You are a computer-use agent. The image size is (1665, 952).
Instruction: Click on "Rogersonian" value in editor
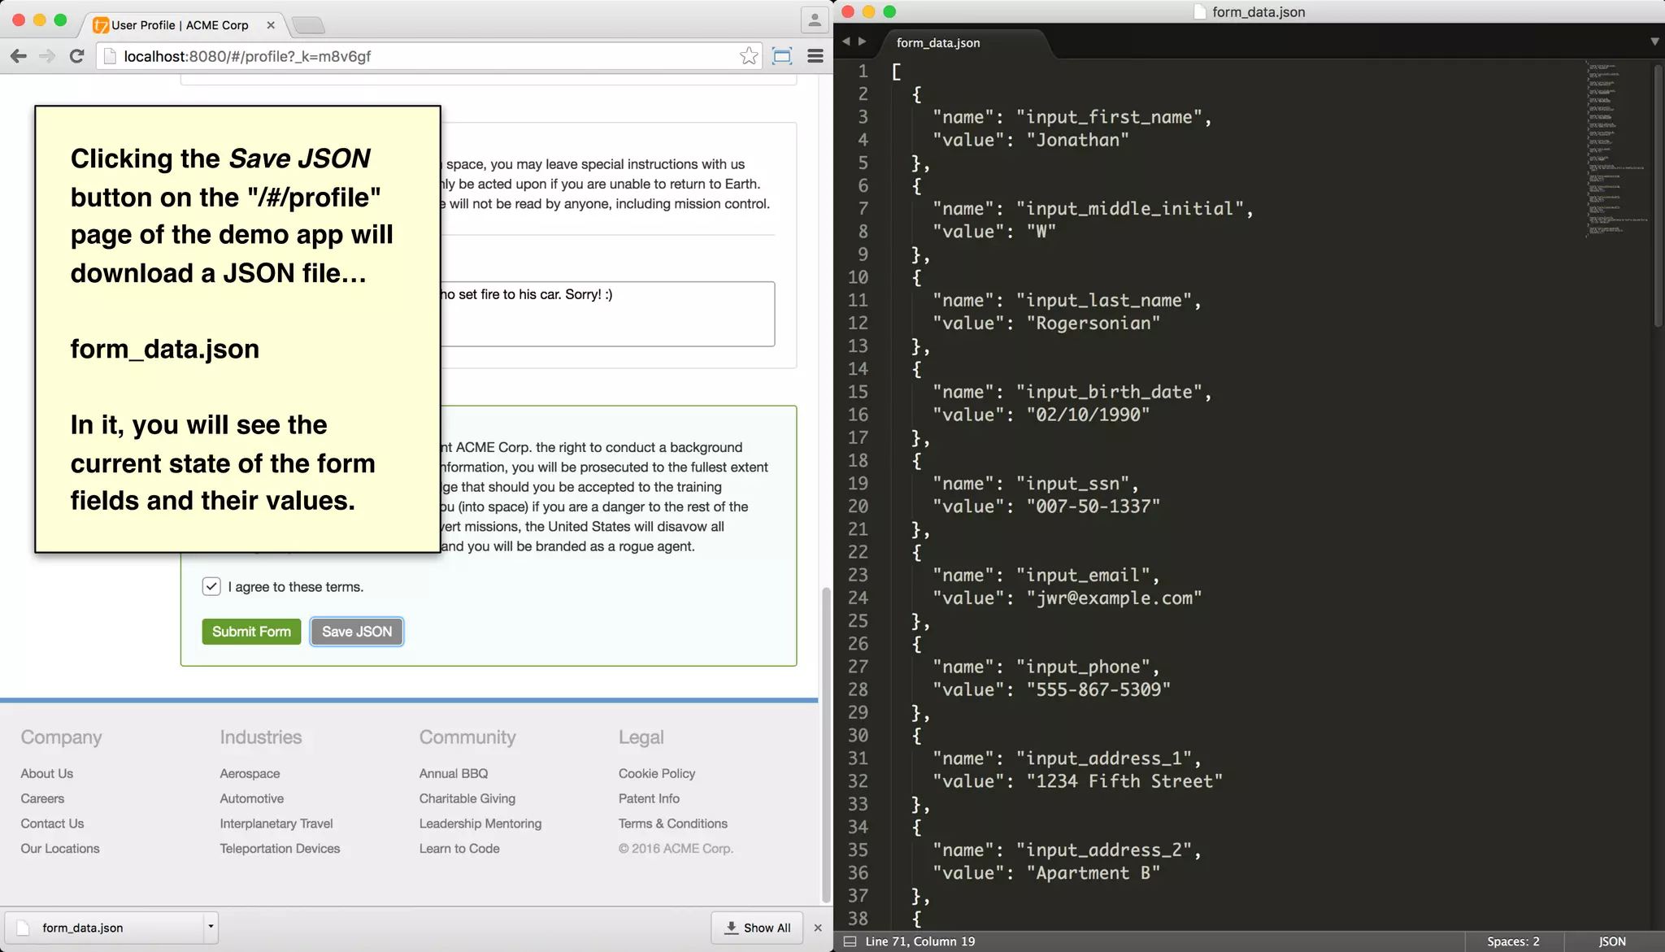tap(1093, 323)
